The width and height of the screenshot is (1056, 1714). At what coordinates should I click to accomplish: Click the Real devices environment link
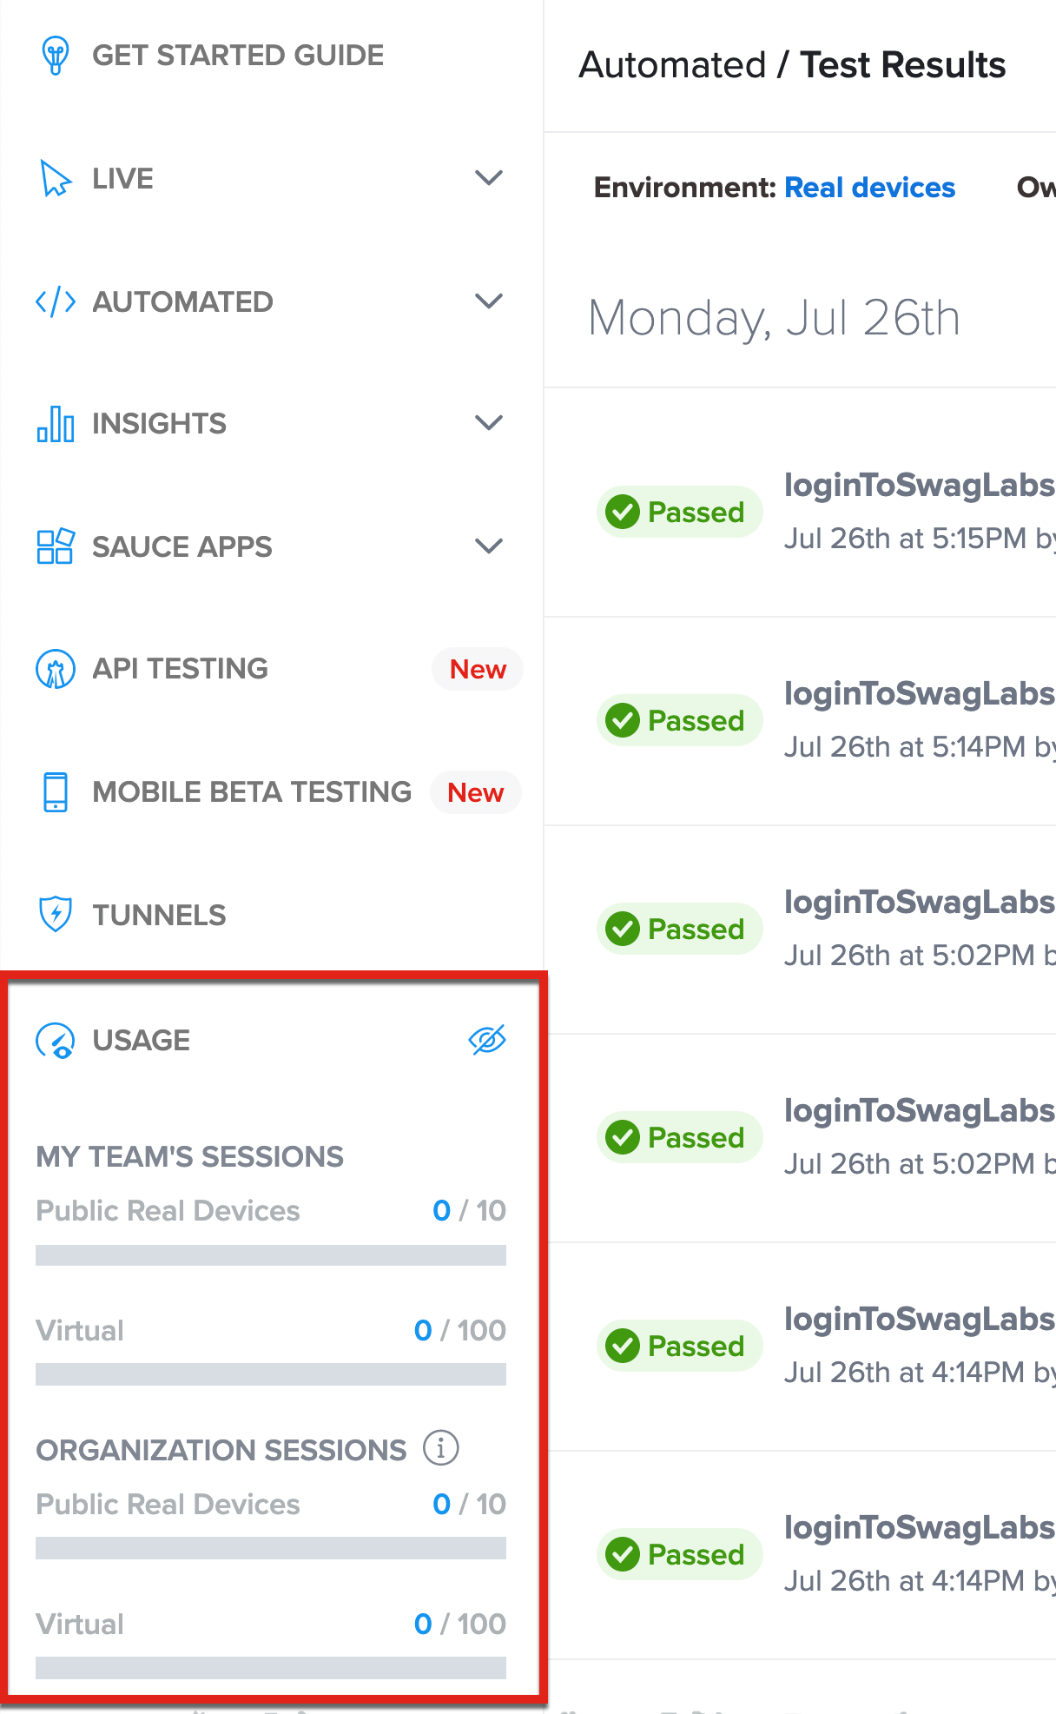pos(869,187)
